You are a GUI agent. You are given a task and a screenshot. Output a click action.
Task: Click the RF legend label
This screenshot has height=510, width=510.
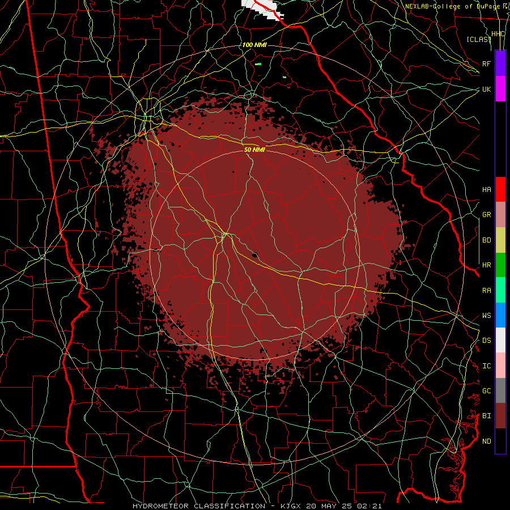pyautogui.click(x=487, y=63)
